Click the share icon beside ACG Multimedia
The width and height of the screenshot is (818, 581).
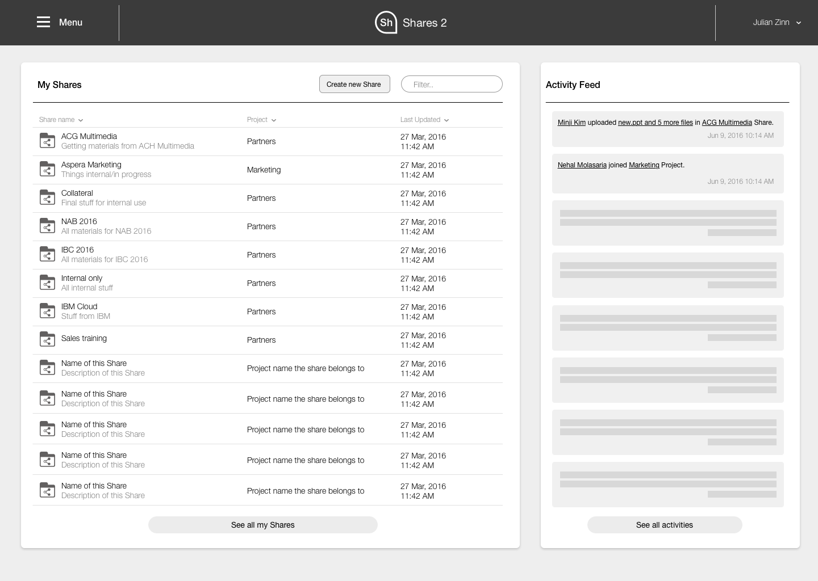47,141
